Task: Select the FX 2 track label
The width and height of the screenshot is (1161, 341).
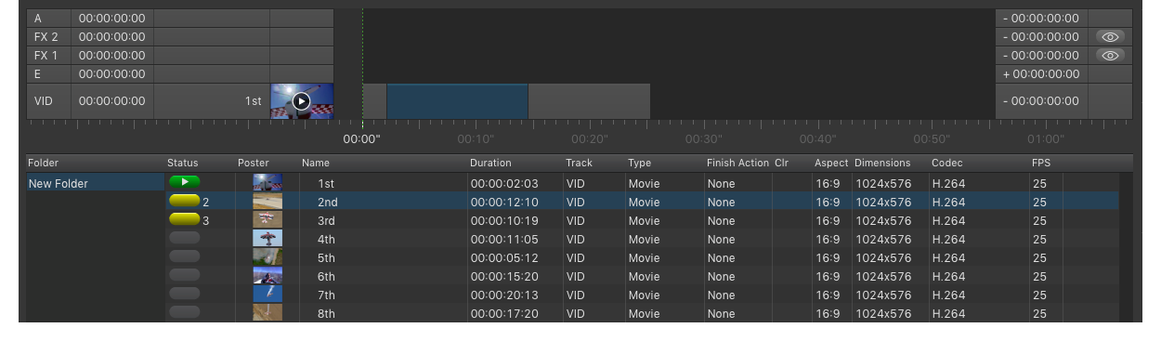Action: pos(46,37)
